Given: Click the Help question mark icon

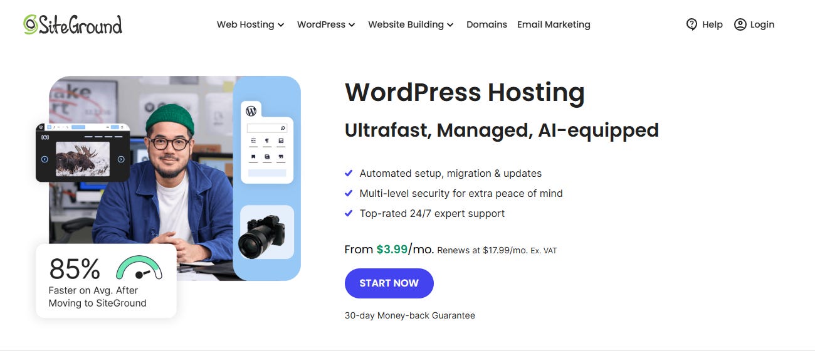Looking at the screenshot, I should coord(692,24).
